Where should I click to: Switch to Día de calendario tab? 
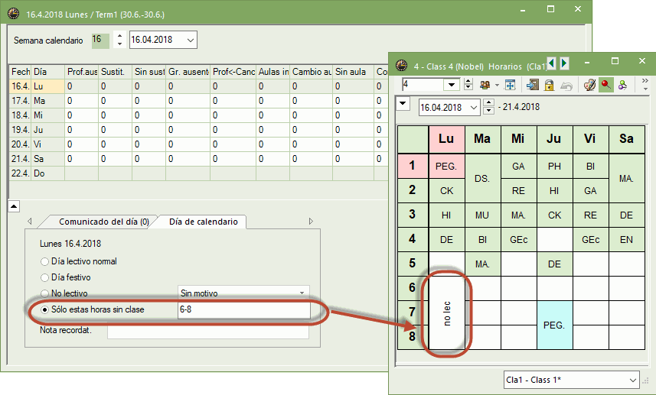click(204, 222)
